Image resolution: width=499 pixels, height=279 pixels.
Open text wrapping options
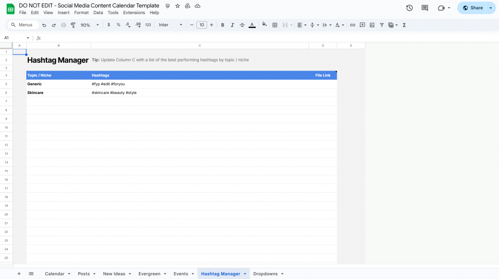[327, 25]
